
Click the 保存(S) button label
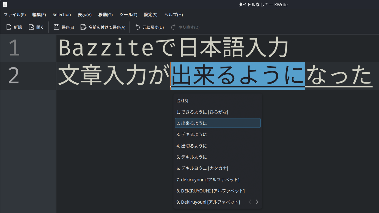click(68, 27)
